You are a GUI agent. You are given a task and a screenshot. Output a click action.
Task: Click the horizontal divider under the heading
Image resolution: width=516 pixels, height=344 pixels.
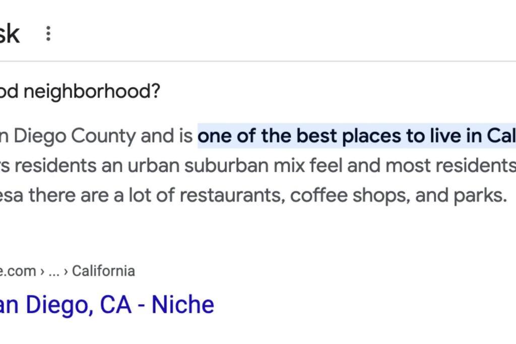[x=258, y=61]
